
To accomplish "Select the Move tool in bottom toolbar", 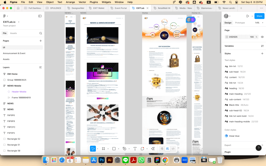I will pos(93,149).
